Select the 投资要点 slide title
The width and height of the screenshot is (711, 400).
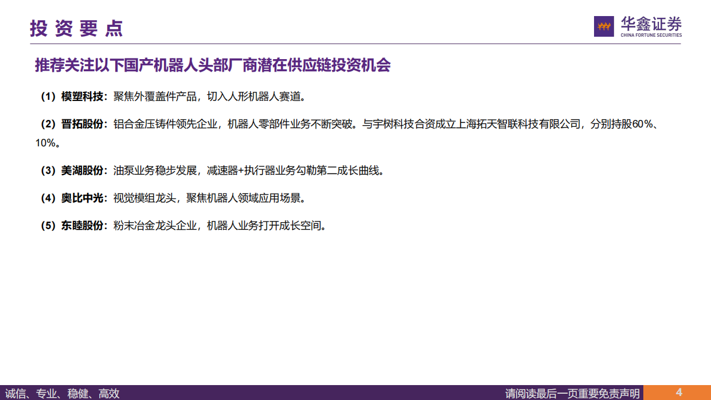click(x=76, y=28)
